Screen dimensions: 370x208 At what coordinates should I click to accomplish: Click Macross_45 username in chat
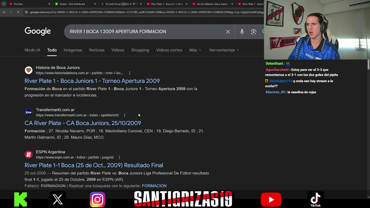(275, 92)
